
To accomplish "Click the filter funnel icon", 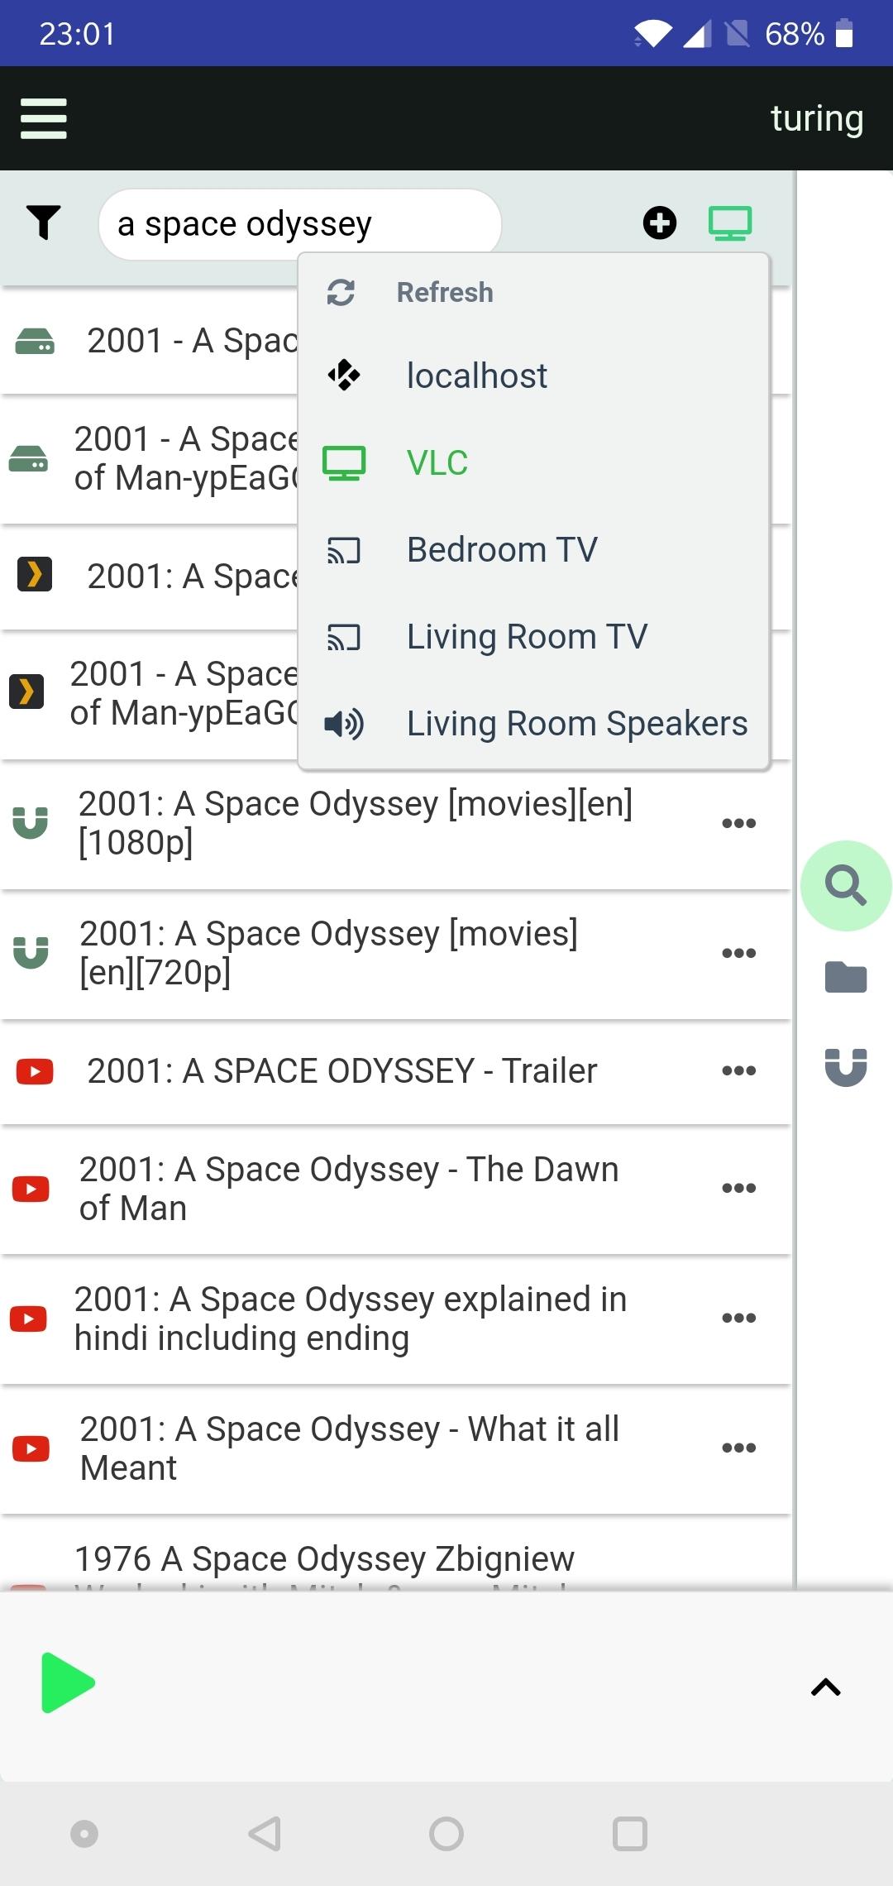I will (44, 223).
